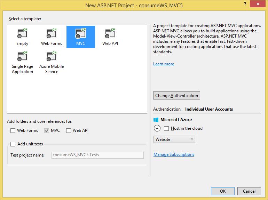The width and height of the screenshot is (268, 200).
Task: Pick the Web API template icon
Action: click(x=110, y=33)
